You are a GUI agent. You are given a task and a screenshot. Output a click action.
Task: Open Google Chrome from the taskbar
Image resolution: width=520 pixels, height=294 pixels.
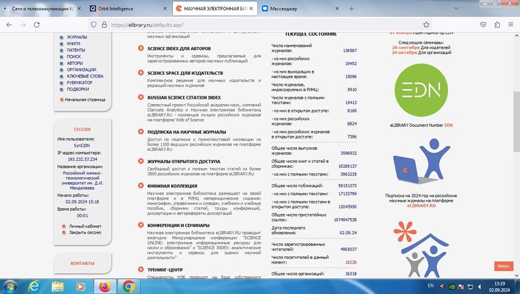coord(129,286)
